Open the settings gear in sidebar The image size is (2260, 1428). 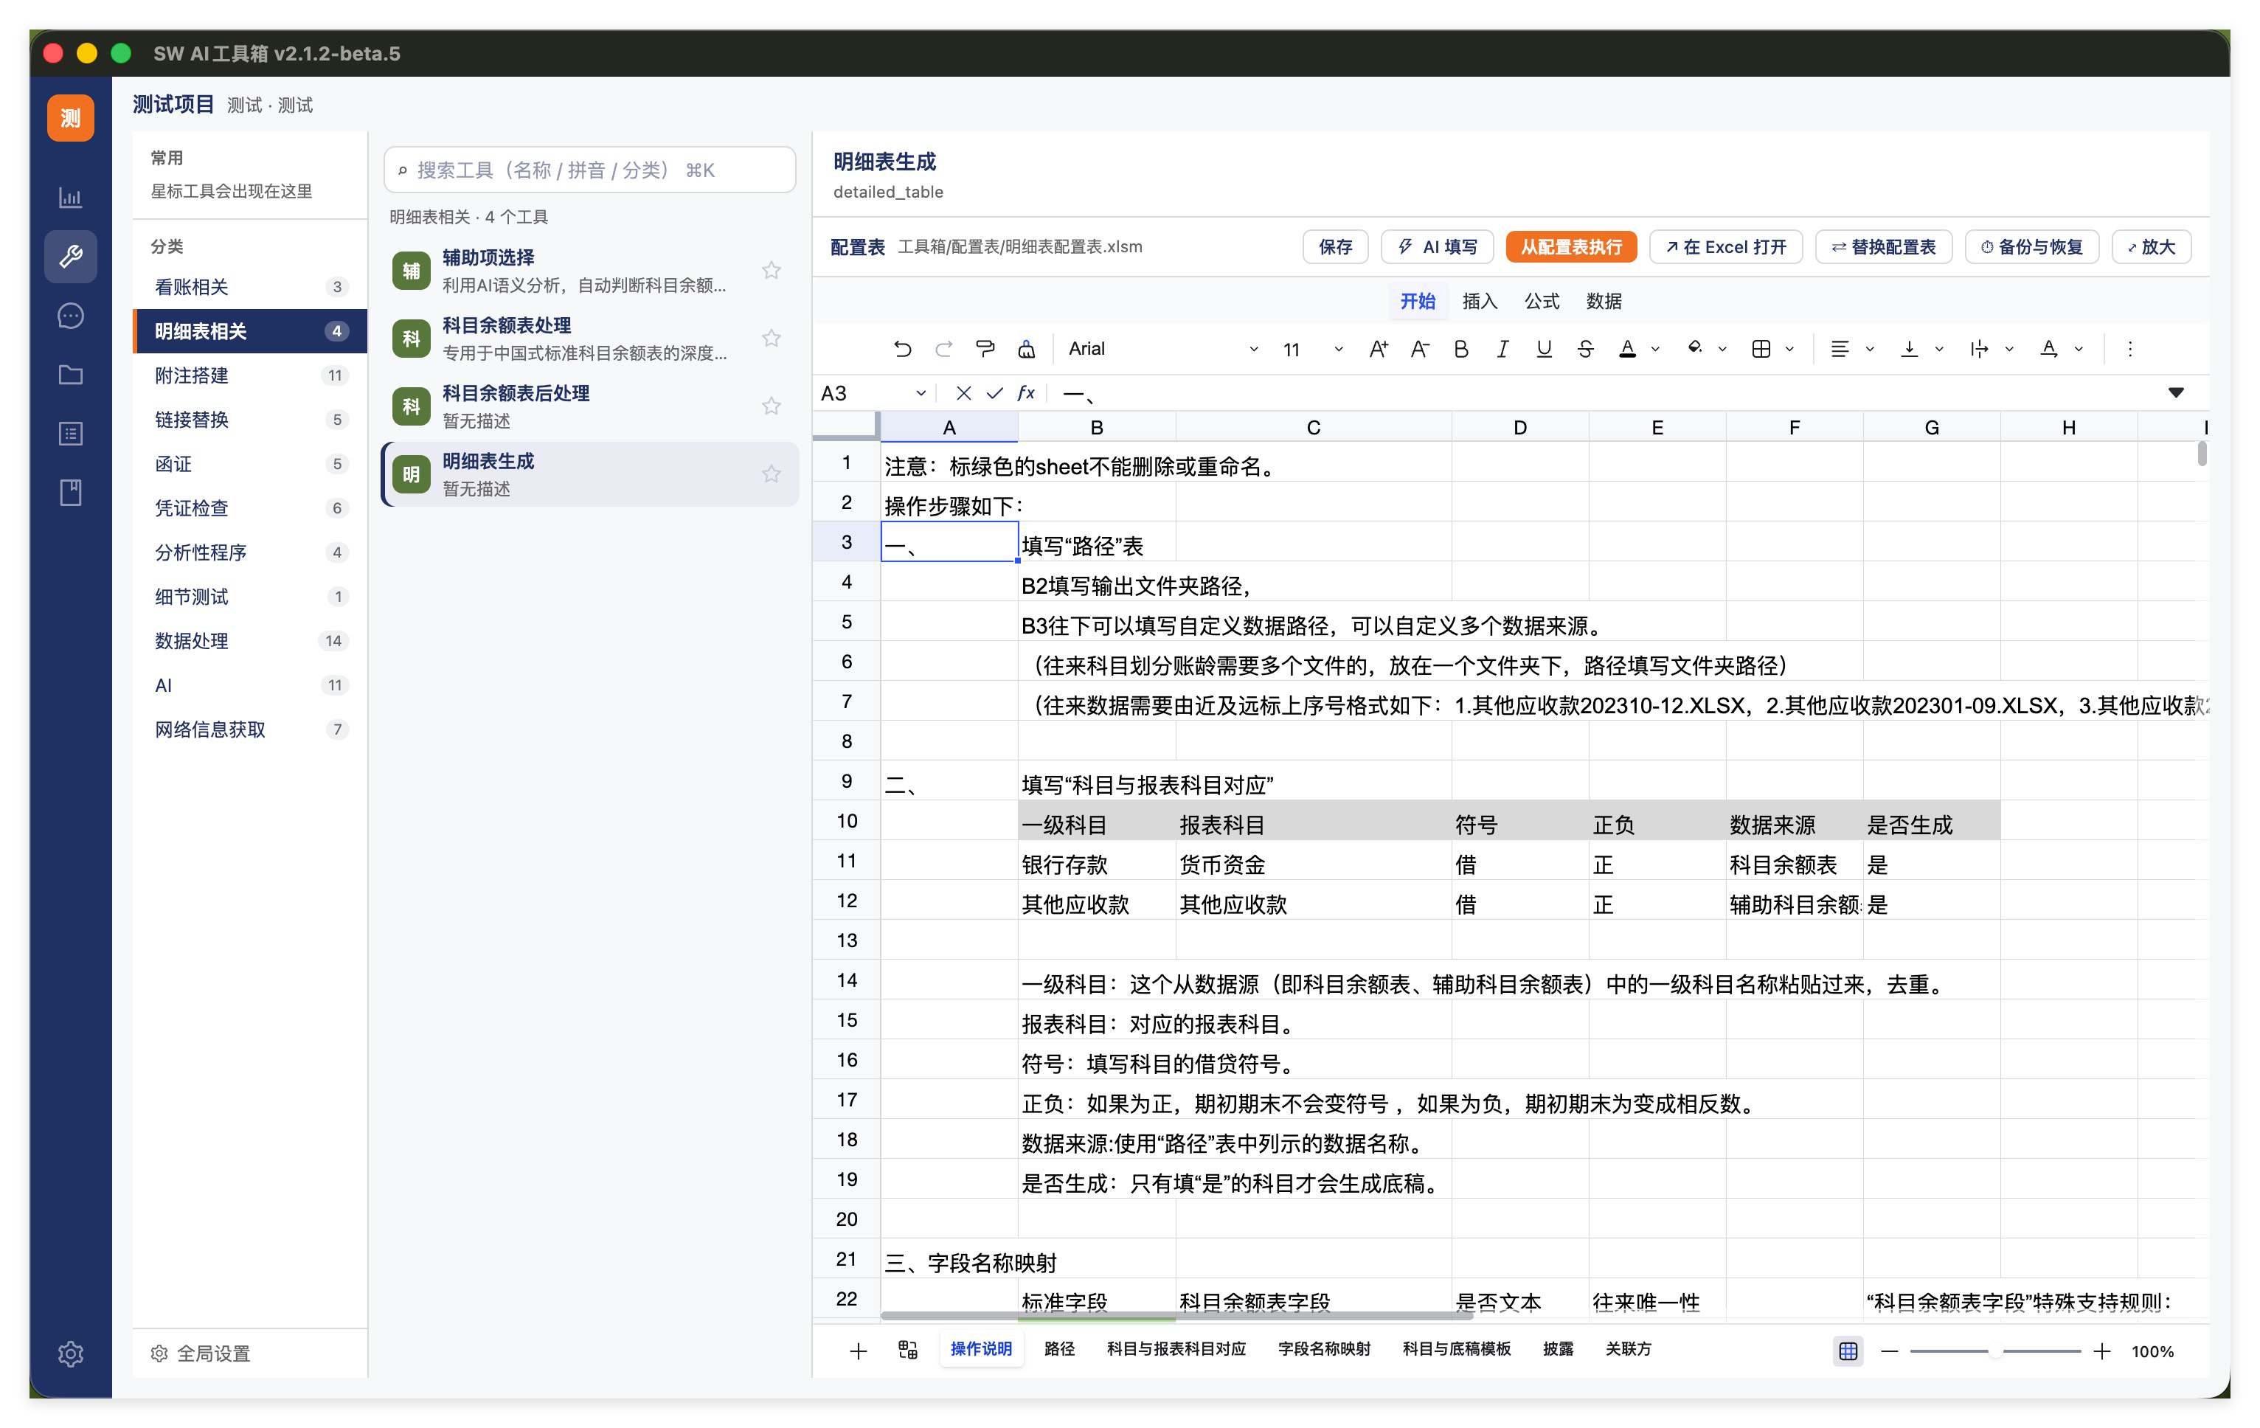70,1353
